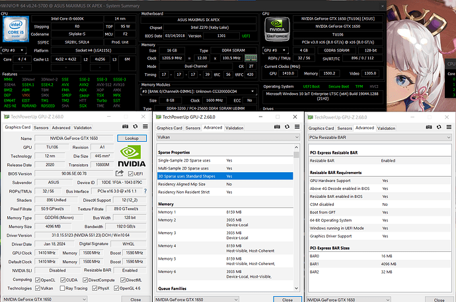Image resolution: width=456 pixels, height=302 pixels.
Task: Click screenshot camera icon in right GPU-Z window
Action: point(429,127)
